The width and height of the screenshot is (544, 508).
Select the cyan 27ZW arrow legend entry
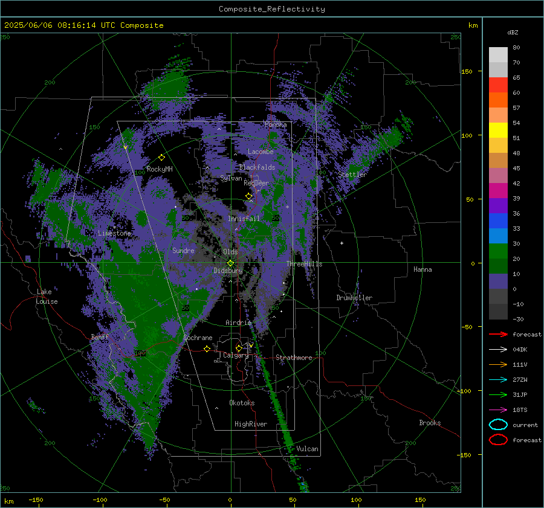coord(498,380)
